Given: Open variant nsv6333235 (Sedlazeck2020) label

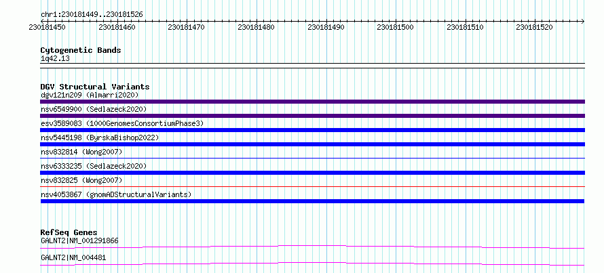Looking at the screenshot, I should point(94,166).
